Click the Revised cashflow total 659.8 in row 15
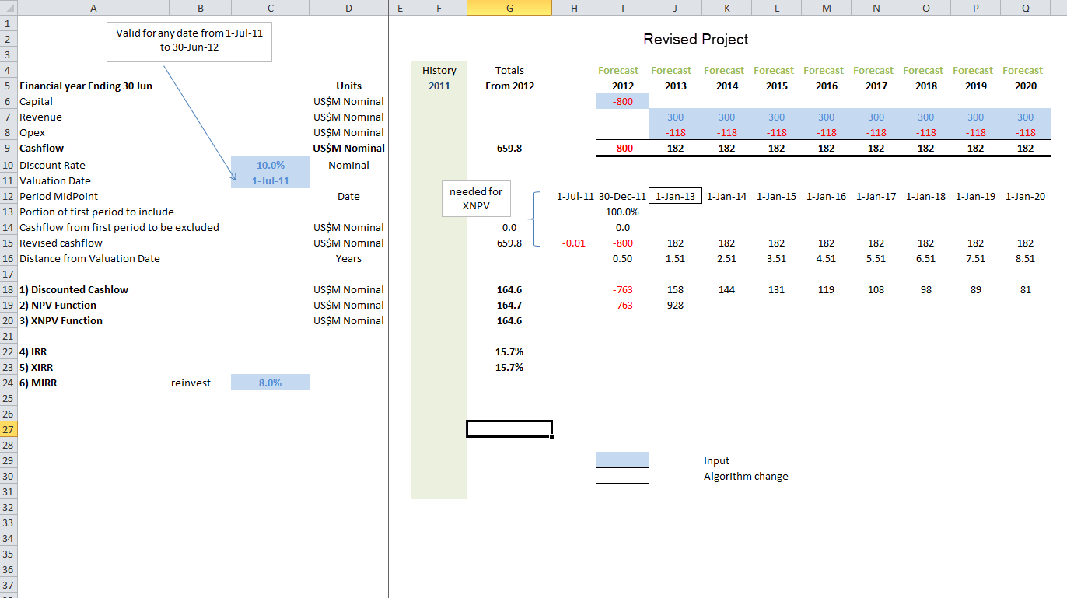Image resolution: width=1067 pixels, height=598 pixels. point(509,243)
